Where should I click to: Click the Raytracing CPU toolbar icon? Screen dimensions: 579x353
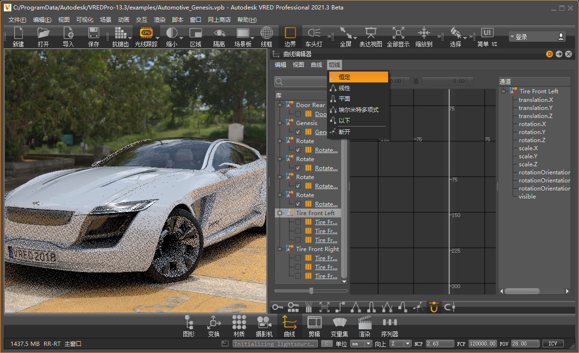[x=146, y=33]
